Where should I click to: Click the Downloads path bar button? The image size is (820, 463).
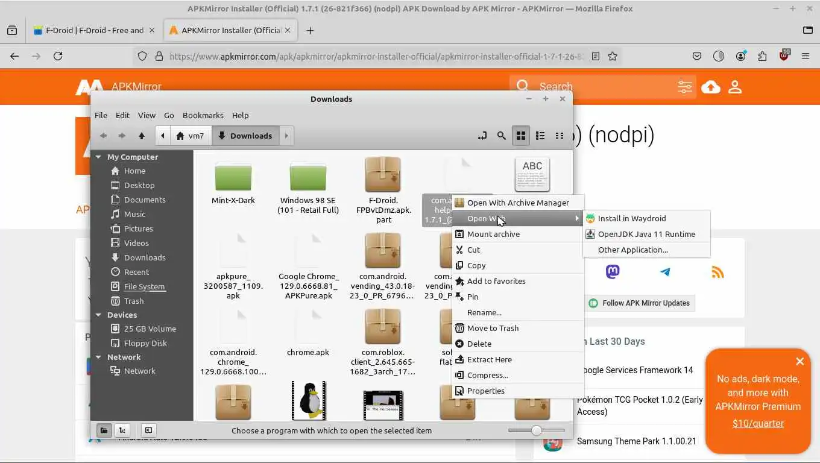[x=245, y=136]
